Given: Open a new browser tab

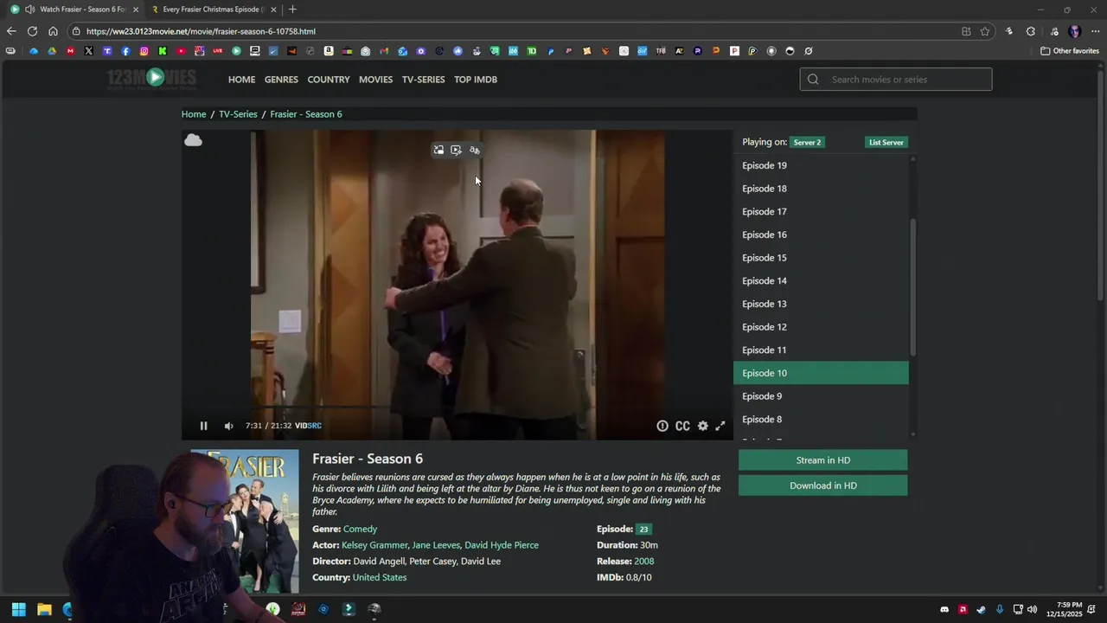Looking at the screenshot, I should [292, 10].
